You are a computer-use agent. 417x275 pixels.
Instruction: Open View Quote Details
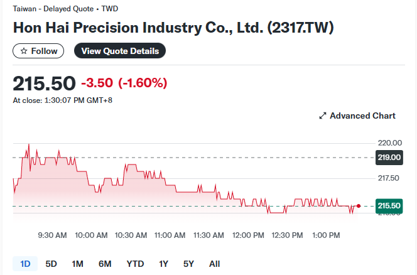[120, 51]
